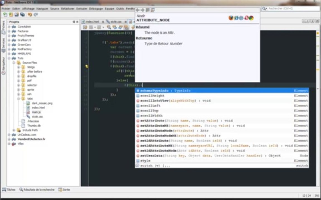Open the Fichiers side tab
Image resolution: width=321 pixels, height=200 pixels.
click(3, 27)
